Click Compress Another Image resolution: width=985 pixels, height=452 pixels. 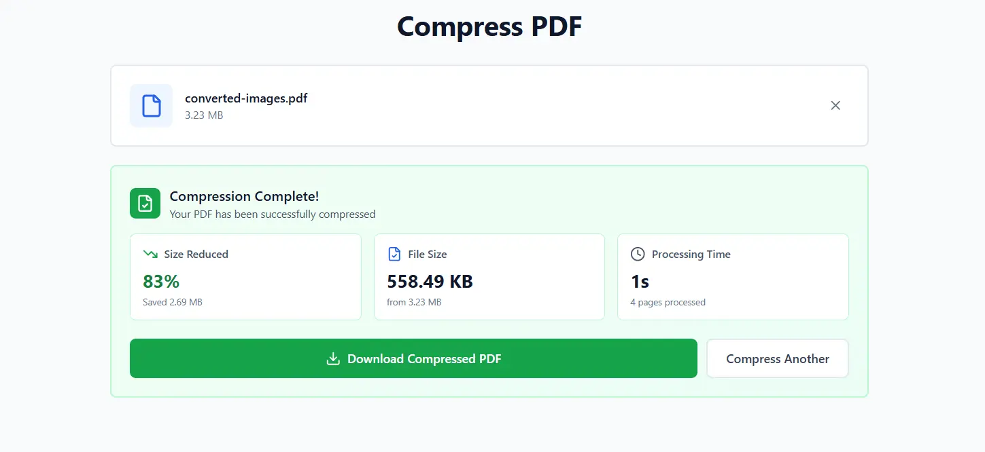777,358
